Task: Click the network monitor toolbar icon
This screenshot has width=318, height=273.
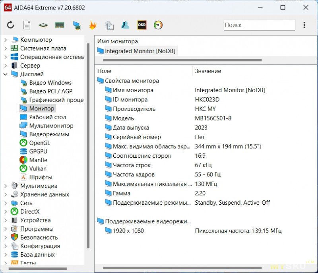Action: pos(77,25)
